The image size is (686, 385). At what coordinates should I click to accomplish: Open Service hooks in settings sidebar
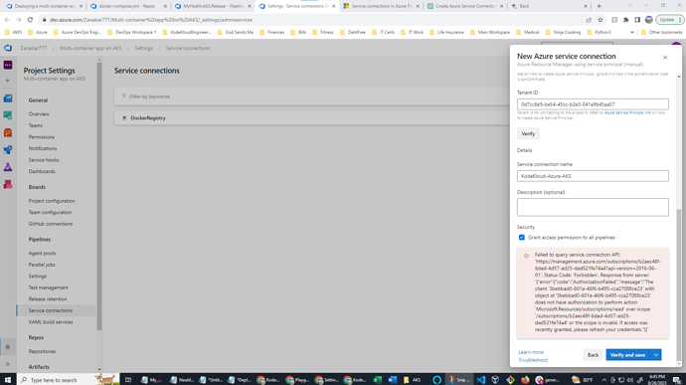coord(44,160)
